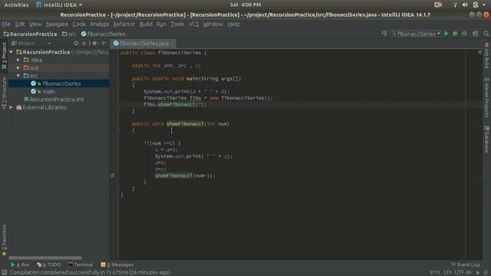Click the LF line separator in status bar
Screen dimensions: 491x276
tap(447, 273)
